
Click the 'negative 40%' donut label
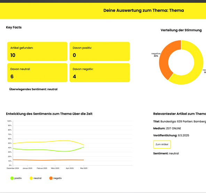coord(156,55)
